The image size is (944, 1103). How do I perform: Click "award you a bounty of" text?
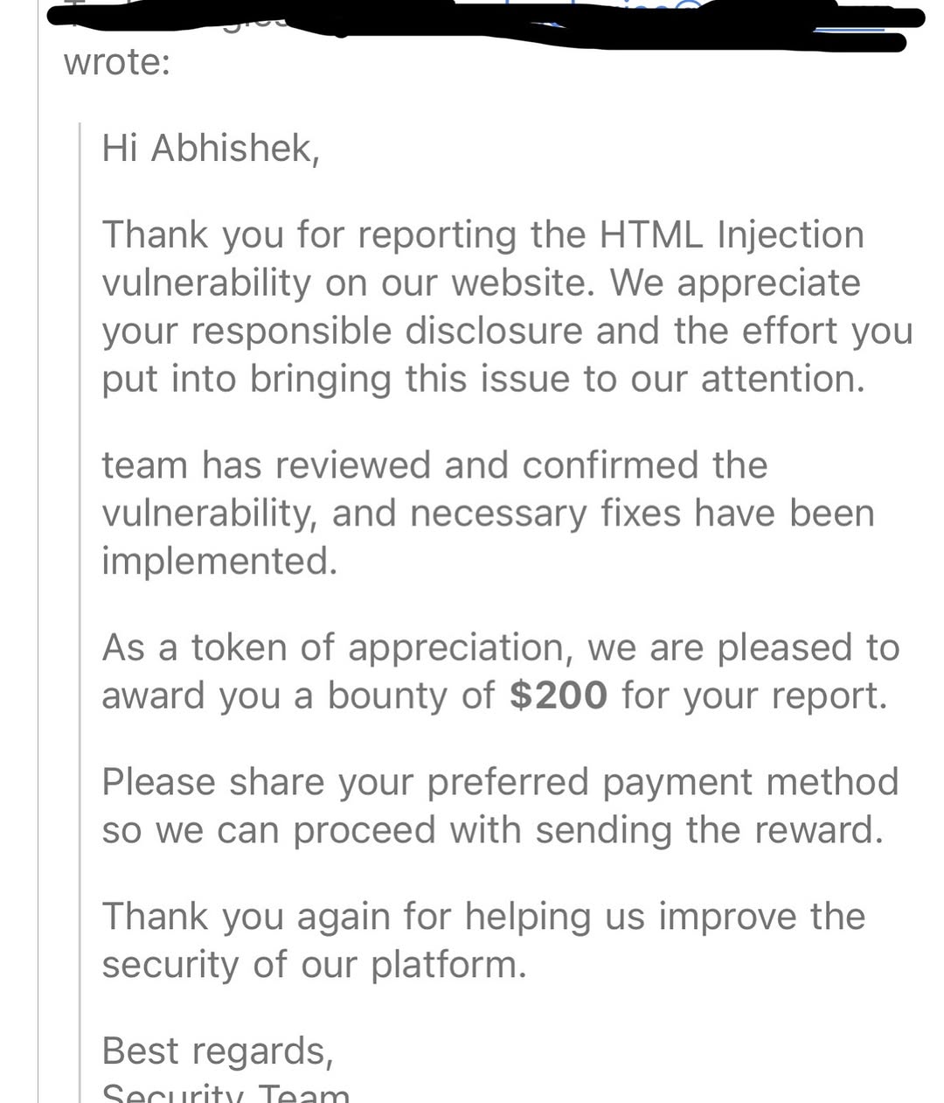(x=298, y=695)
